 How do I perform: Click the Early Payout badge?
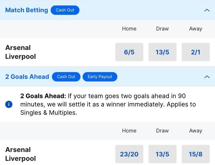click(100, 77)
